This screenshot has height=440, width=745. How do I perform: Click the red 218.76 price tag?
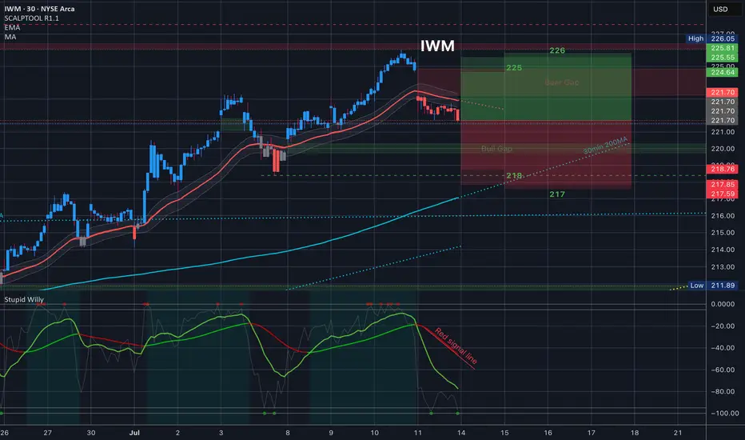pyautogui.click(x=723, y=169)
